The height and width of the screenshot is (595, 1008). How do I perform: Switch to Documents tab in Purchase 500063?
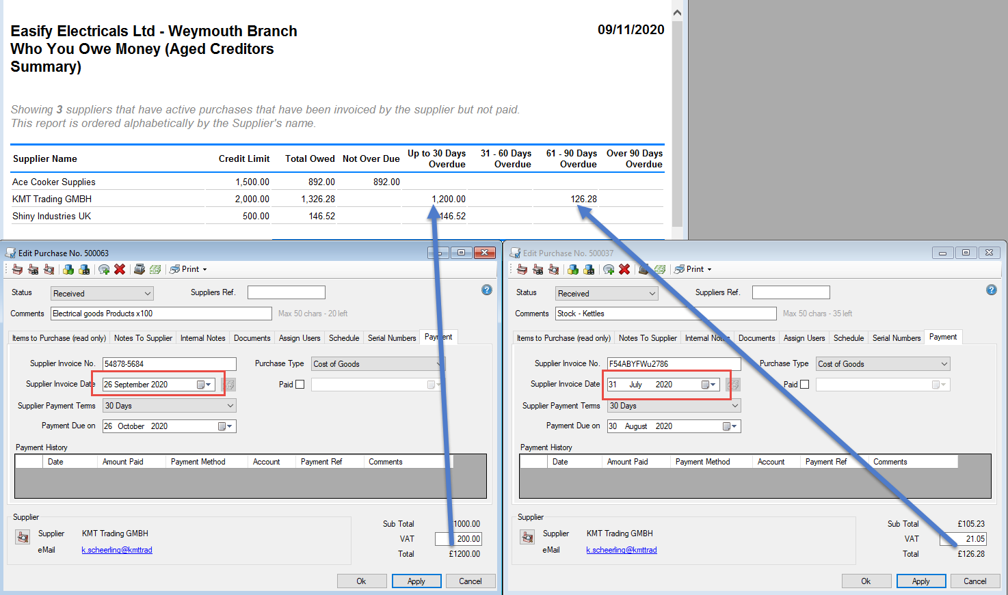(252, 338)
